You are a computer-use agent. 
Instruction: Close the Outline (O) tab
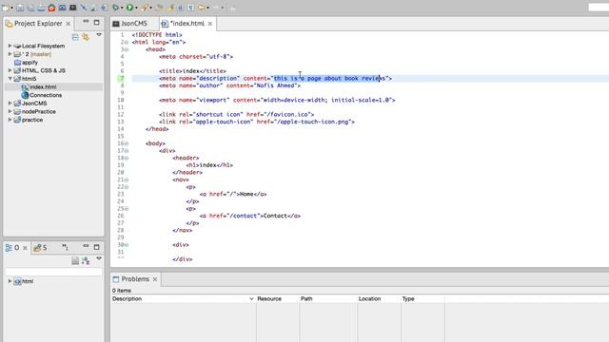click(x=25, y=248)
